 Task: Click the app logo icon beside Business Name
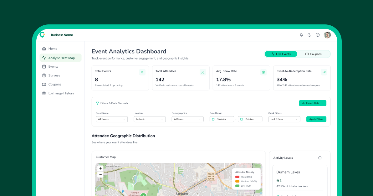click(42, 35)
